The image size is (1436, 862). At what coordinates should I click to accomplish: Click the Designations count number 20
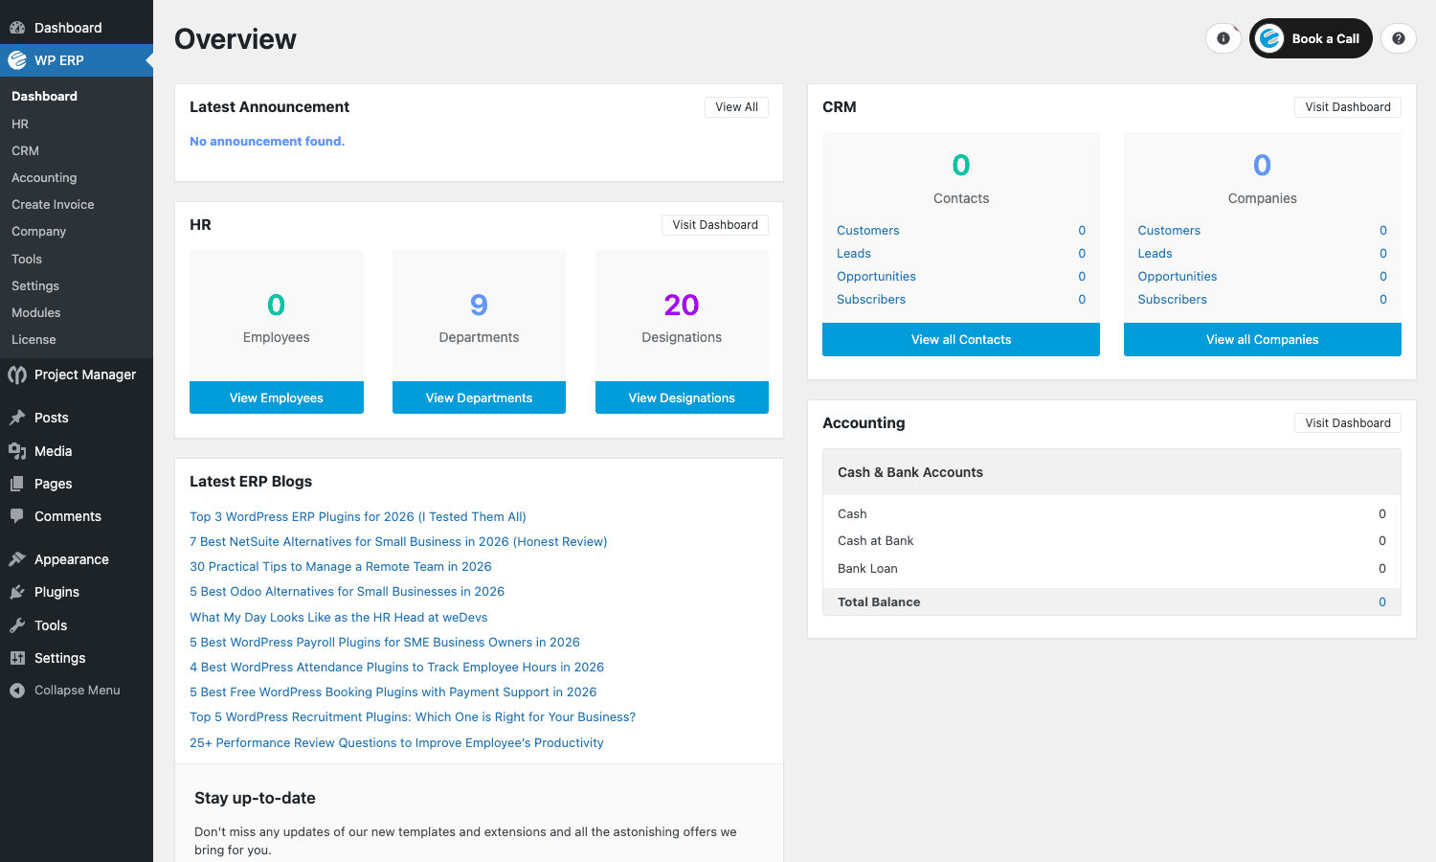tap(682, 305)
